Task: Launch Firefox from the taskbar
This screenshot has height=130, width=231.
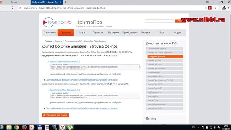Action: click(24, 127)
